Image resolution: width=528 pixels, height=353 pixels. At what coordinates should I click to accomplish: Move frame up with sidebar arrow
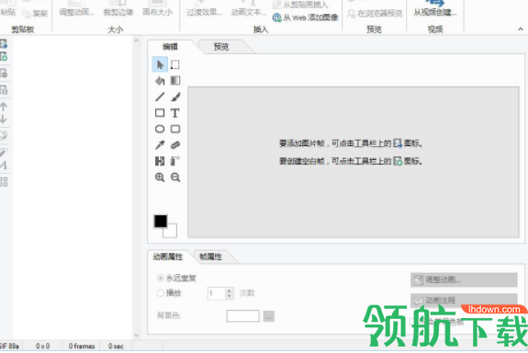[4, 107]
